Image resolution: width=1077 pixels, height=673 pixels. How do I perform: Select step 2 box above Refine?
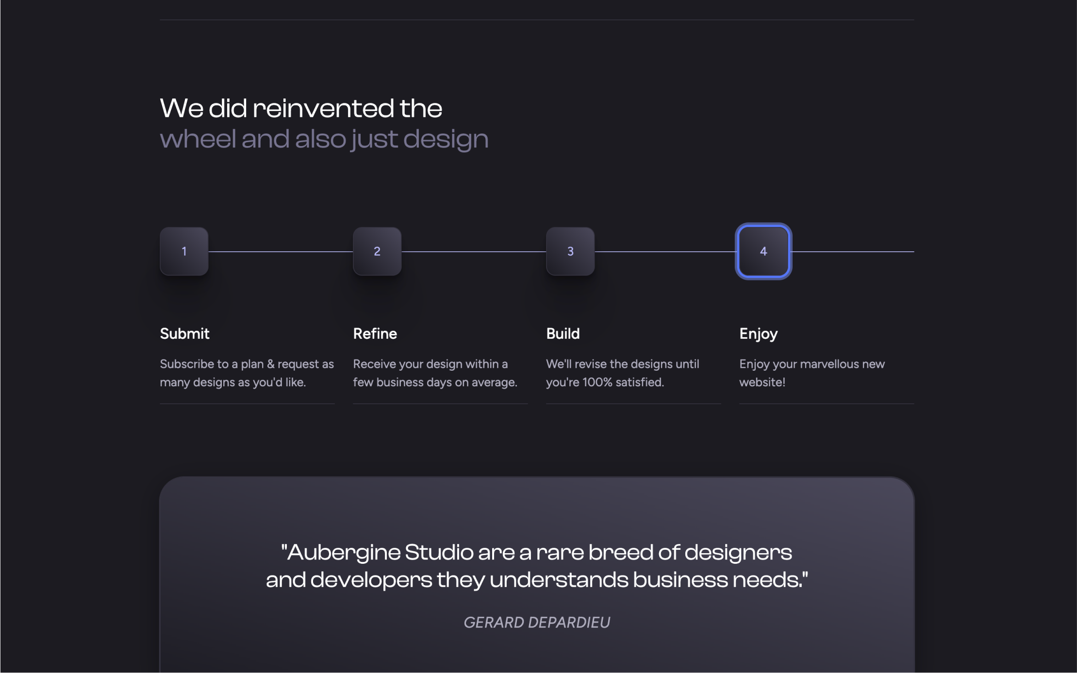click(x=377, y=251)
